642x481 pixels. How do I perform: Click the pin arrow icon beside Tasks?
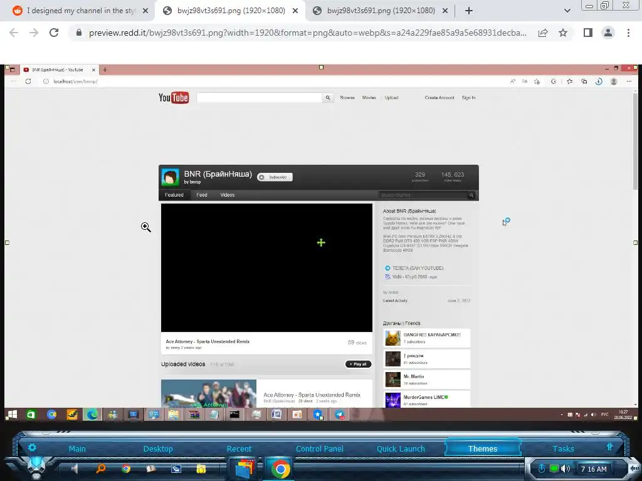(609, 447)
